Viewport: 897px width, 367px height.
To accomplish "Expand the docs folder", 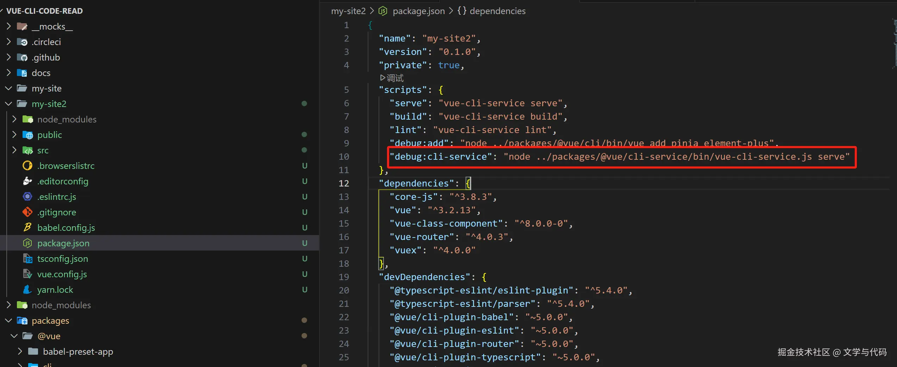I will (x=9, y=73).
